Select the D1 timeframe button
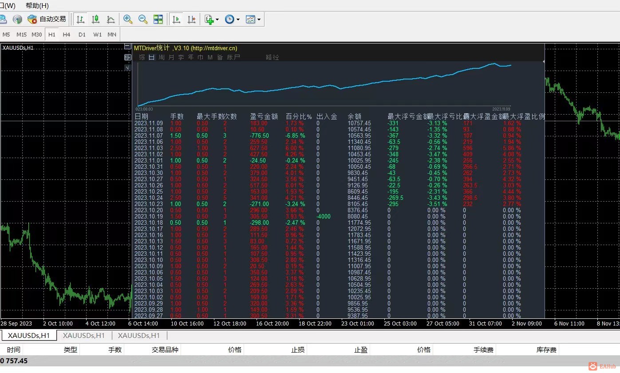This screenshot has height=373, width=620. (x=82, y=34)
